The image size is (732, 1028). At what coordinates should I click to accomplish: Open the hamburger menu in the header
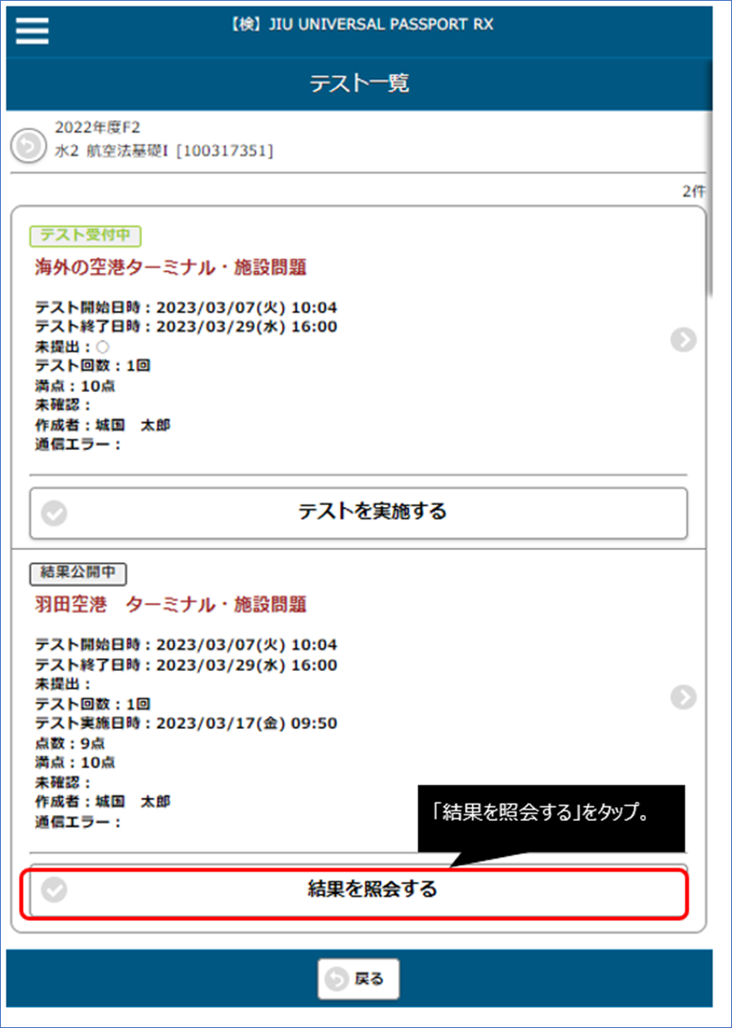32,31
